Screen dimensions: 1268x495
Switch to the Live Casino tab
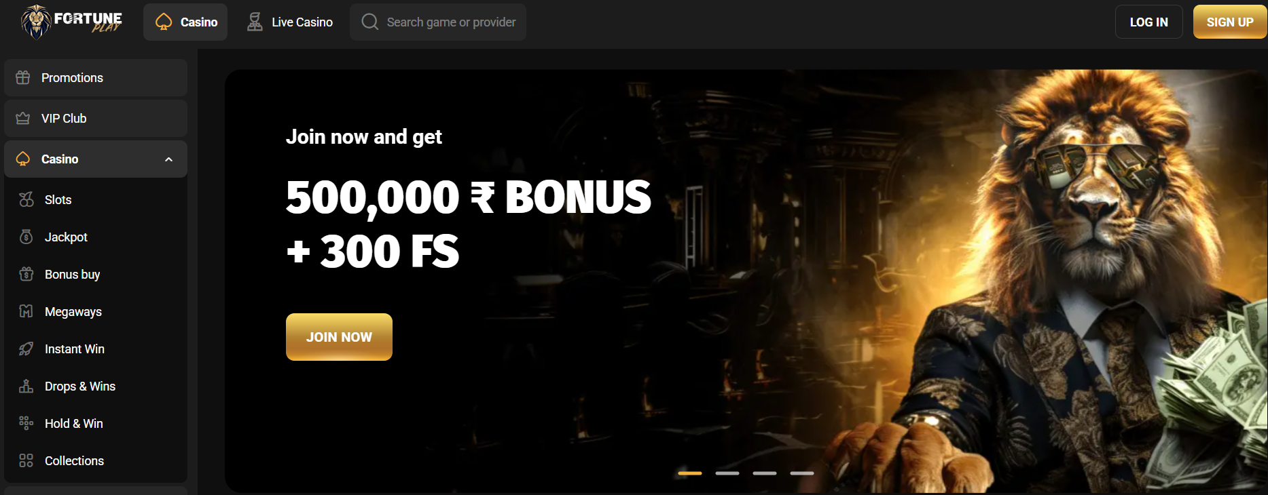pos(289,22)
